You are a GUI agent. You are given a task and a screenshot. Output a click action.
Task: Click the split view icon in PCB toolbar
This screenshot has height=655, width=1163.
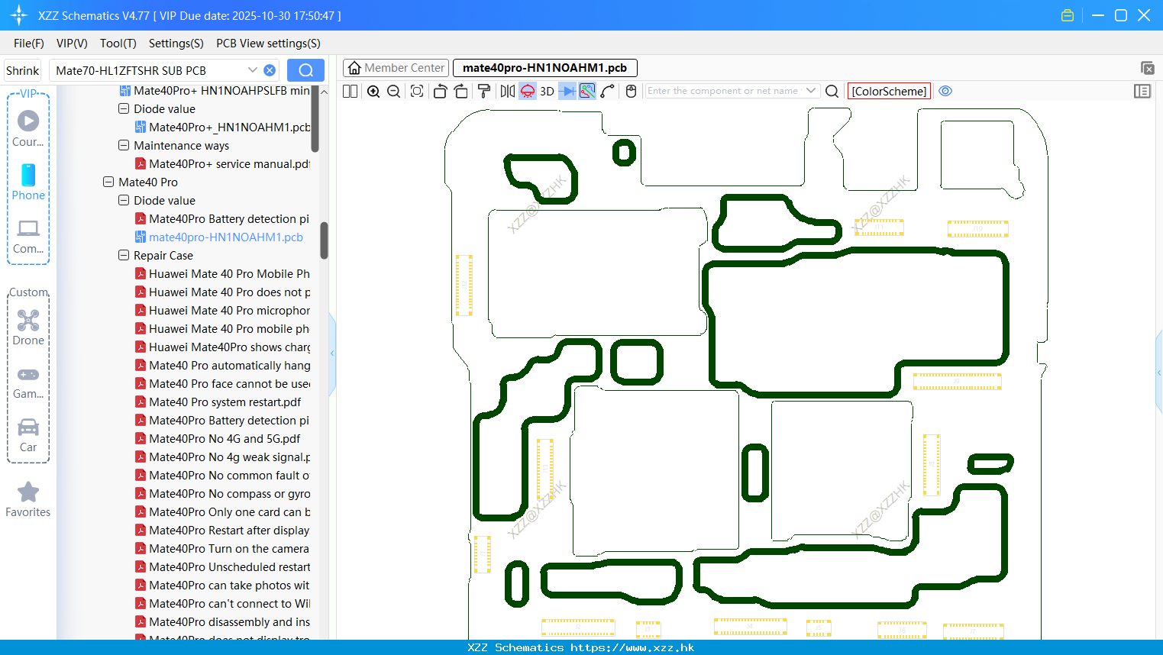[350, 91]
